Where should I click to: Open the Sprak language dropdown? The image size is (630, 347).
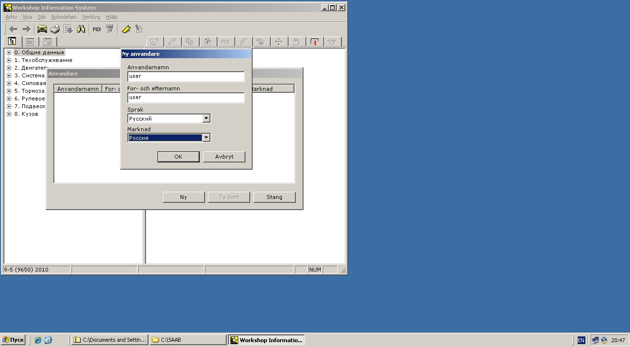(206, 118)
